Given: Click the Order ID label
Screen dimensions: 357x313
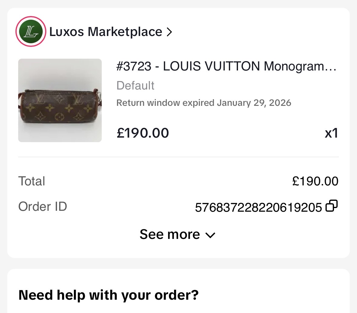Looking at the screenshot, I should (43, 207).
